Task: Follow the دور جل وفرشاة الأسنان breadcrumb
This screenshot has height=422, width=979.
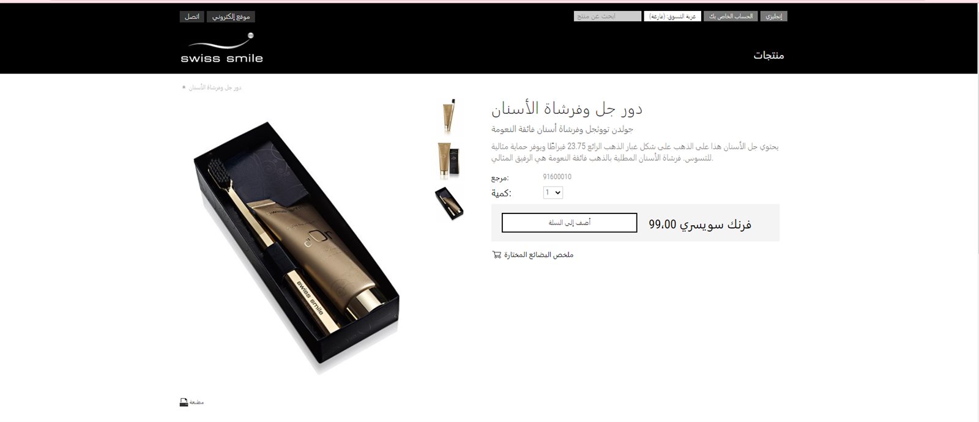Action: click(x=215, y=87)
